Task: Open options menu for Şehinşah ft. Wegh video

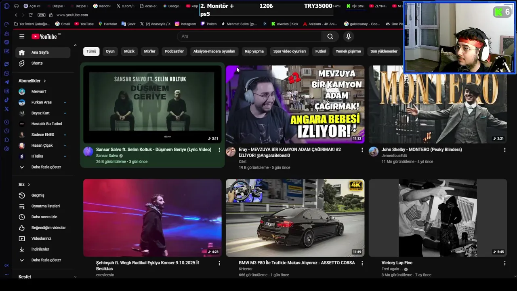Action: click(219, 263)
